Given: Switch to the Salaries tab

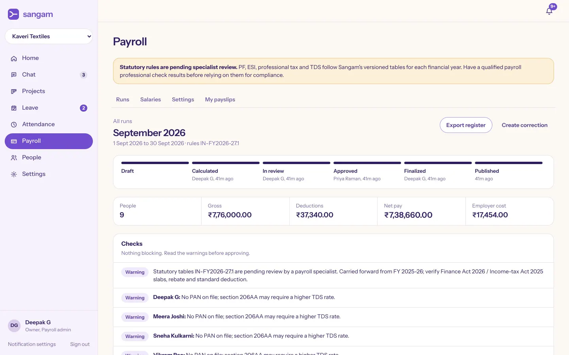Looking at the screenshot, I should (x=151, y=99).
